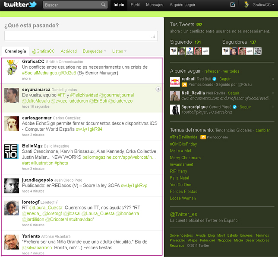Dismiss 3gerardpique follow suggestion

pos(273,106)
